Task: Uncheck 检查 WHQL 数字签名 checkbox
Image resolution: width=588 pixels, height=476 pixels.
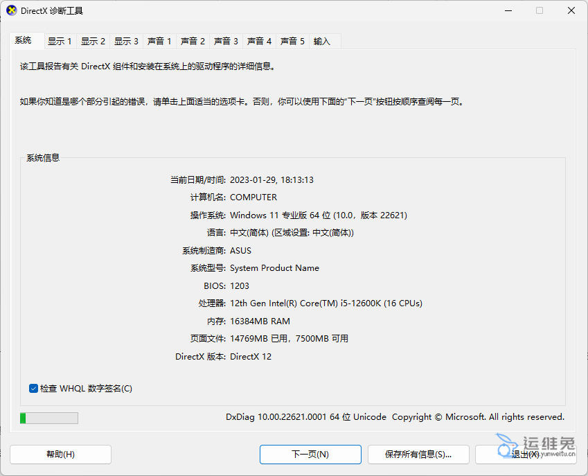Action: pos(33,389)
